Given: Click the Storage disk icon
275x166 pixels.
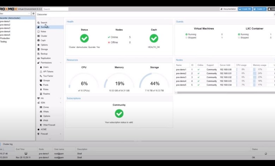Looking at the screenshot, I should 38,49.
